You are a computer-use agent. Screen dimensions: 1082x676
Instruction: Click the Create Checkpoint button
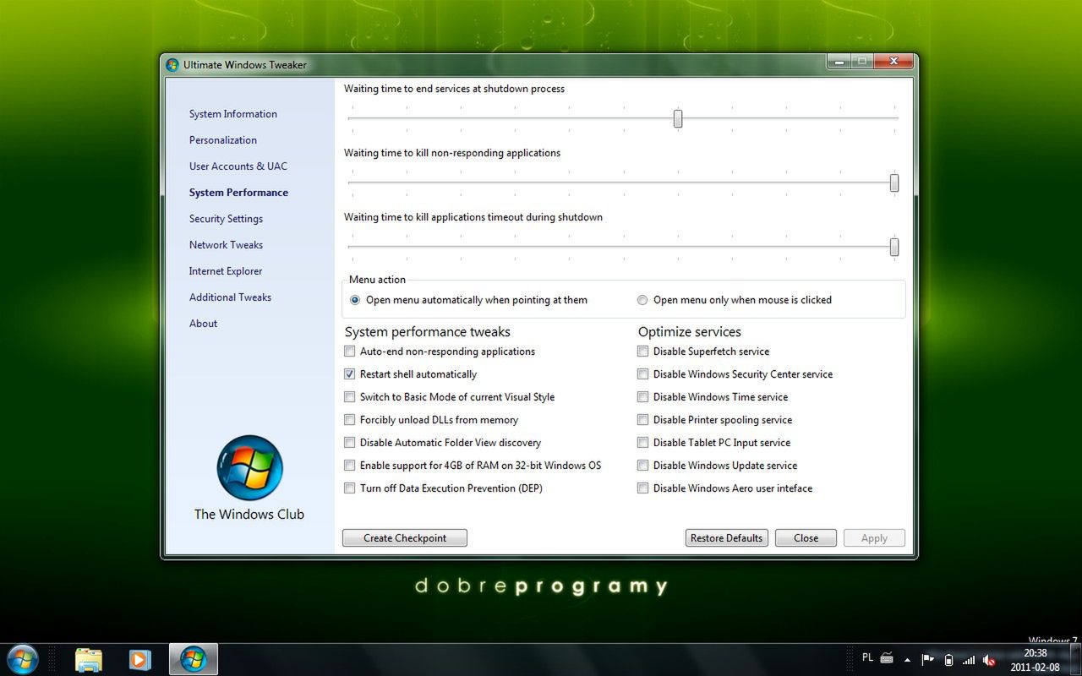tap(404, 537)
